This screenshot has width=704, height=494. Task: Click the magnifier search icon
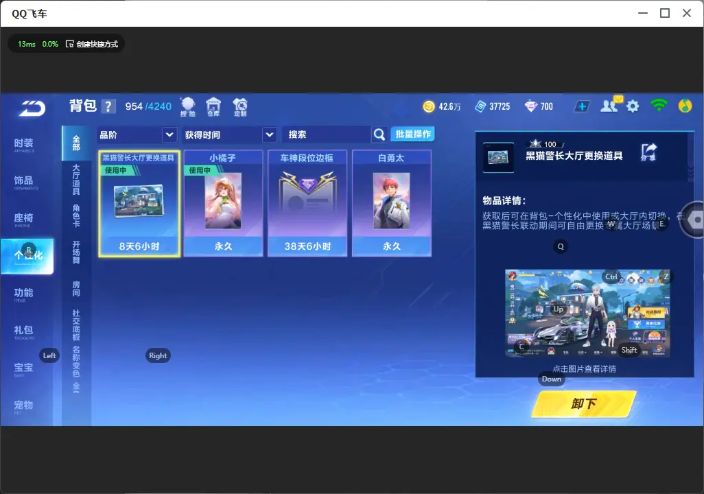tap(379, 134)
